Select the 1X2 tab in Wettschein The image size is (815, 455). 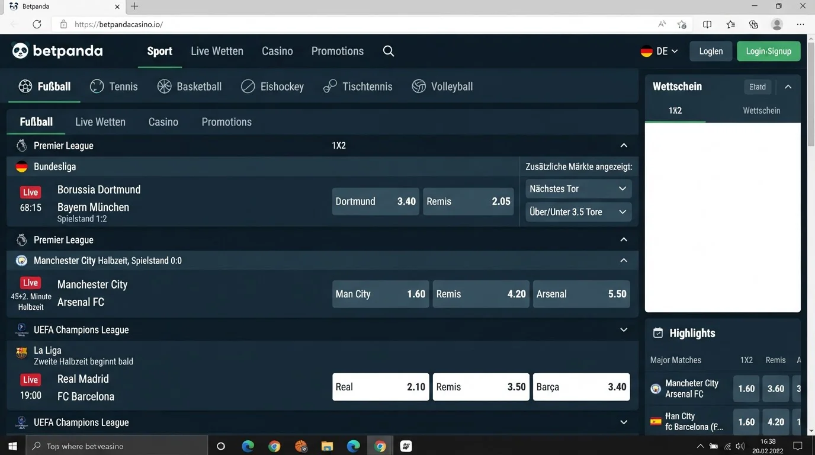click(x=675, y=111)
